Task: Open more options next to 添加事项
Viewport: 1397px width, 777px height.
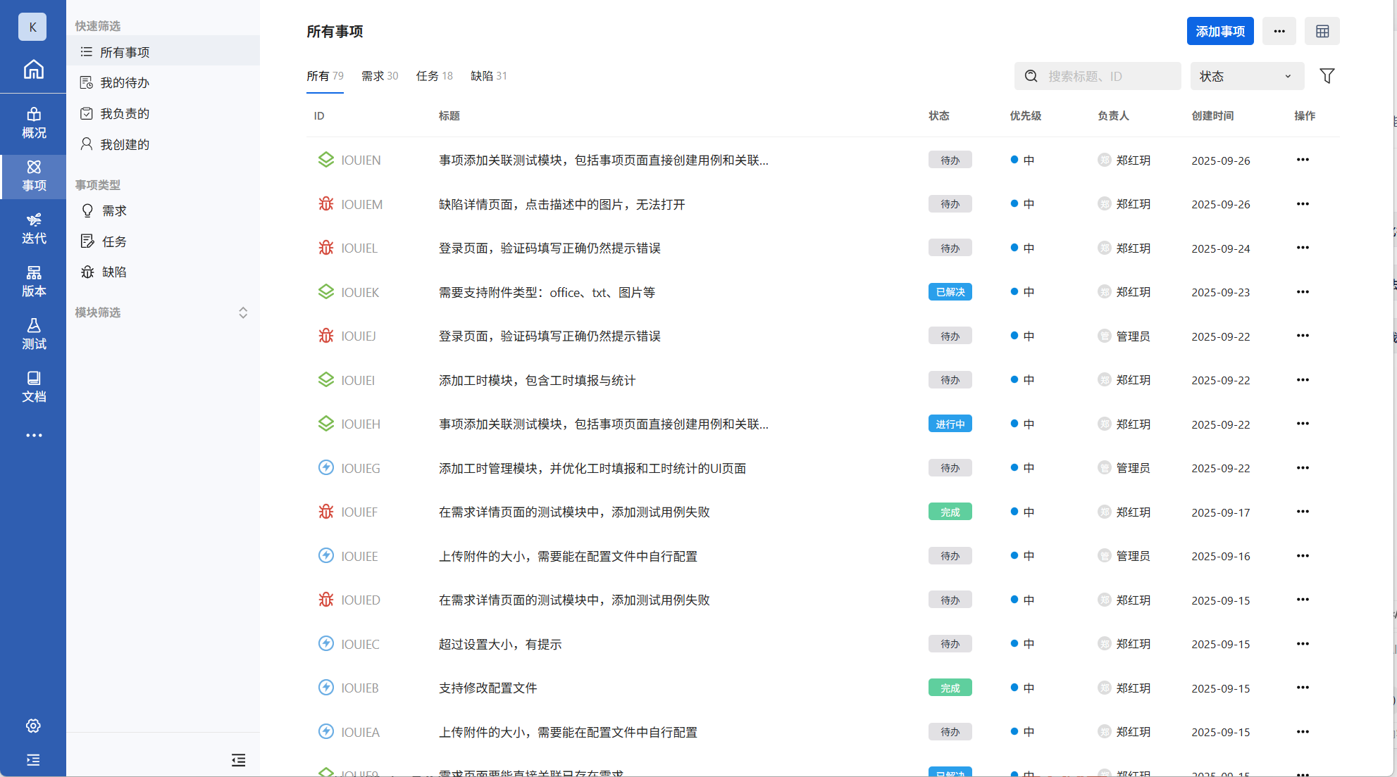Action: [x=1279, y=31]
